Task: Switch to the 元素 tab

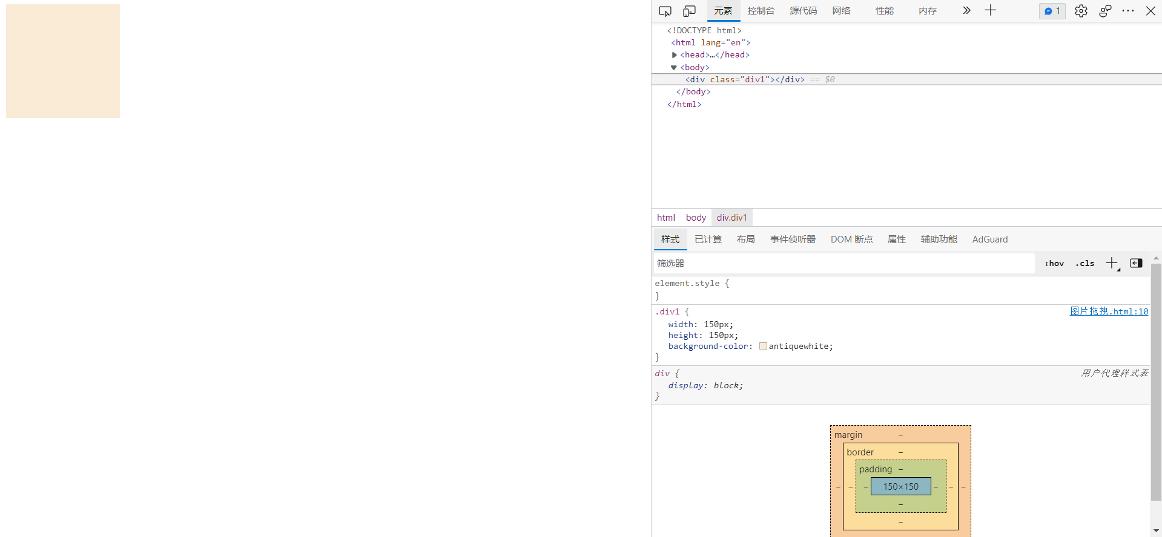Action: click(723, 11)
